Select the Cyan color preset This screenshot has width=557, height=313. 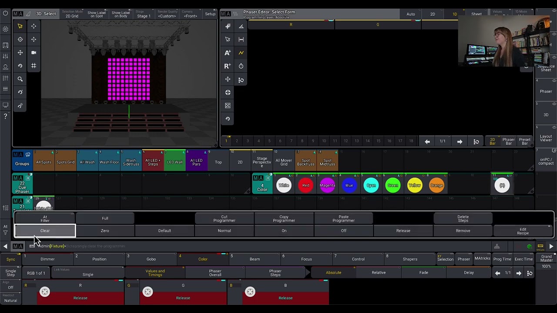tap(371, 185)
